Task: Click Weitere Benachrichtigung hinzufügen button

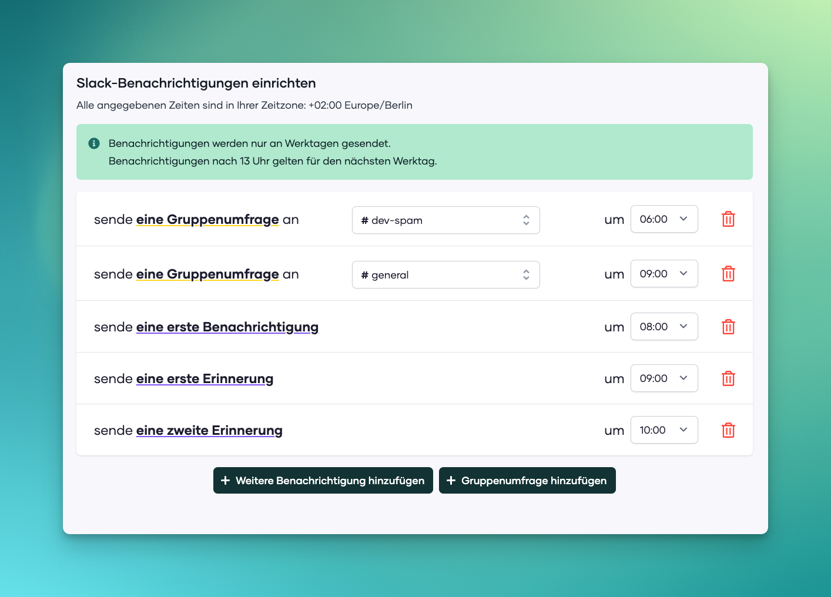Action: point(323,481)
